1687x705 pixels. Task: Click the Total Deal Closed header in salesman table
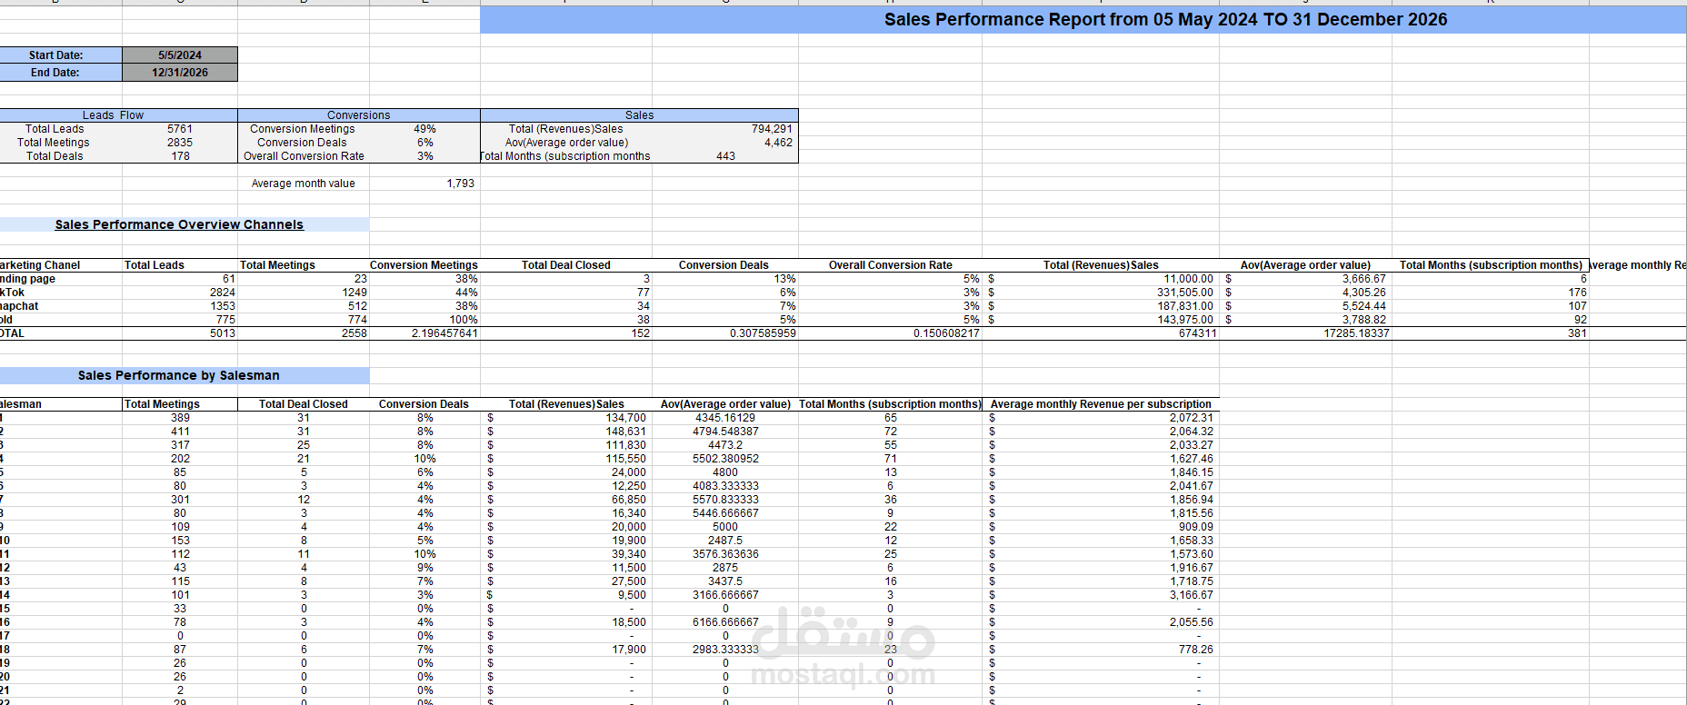304,404
